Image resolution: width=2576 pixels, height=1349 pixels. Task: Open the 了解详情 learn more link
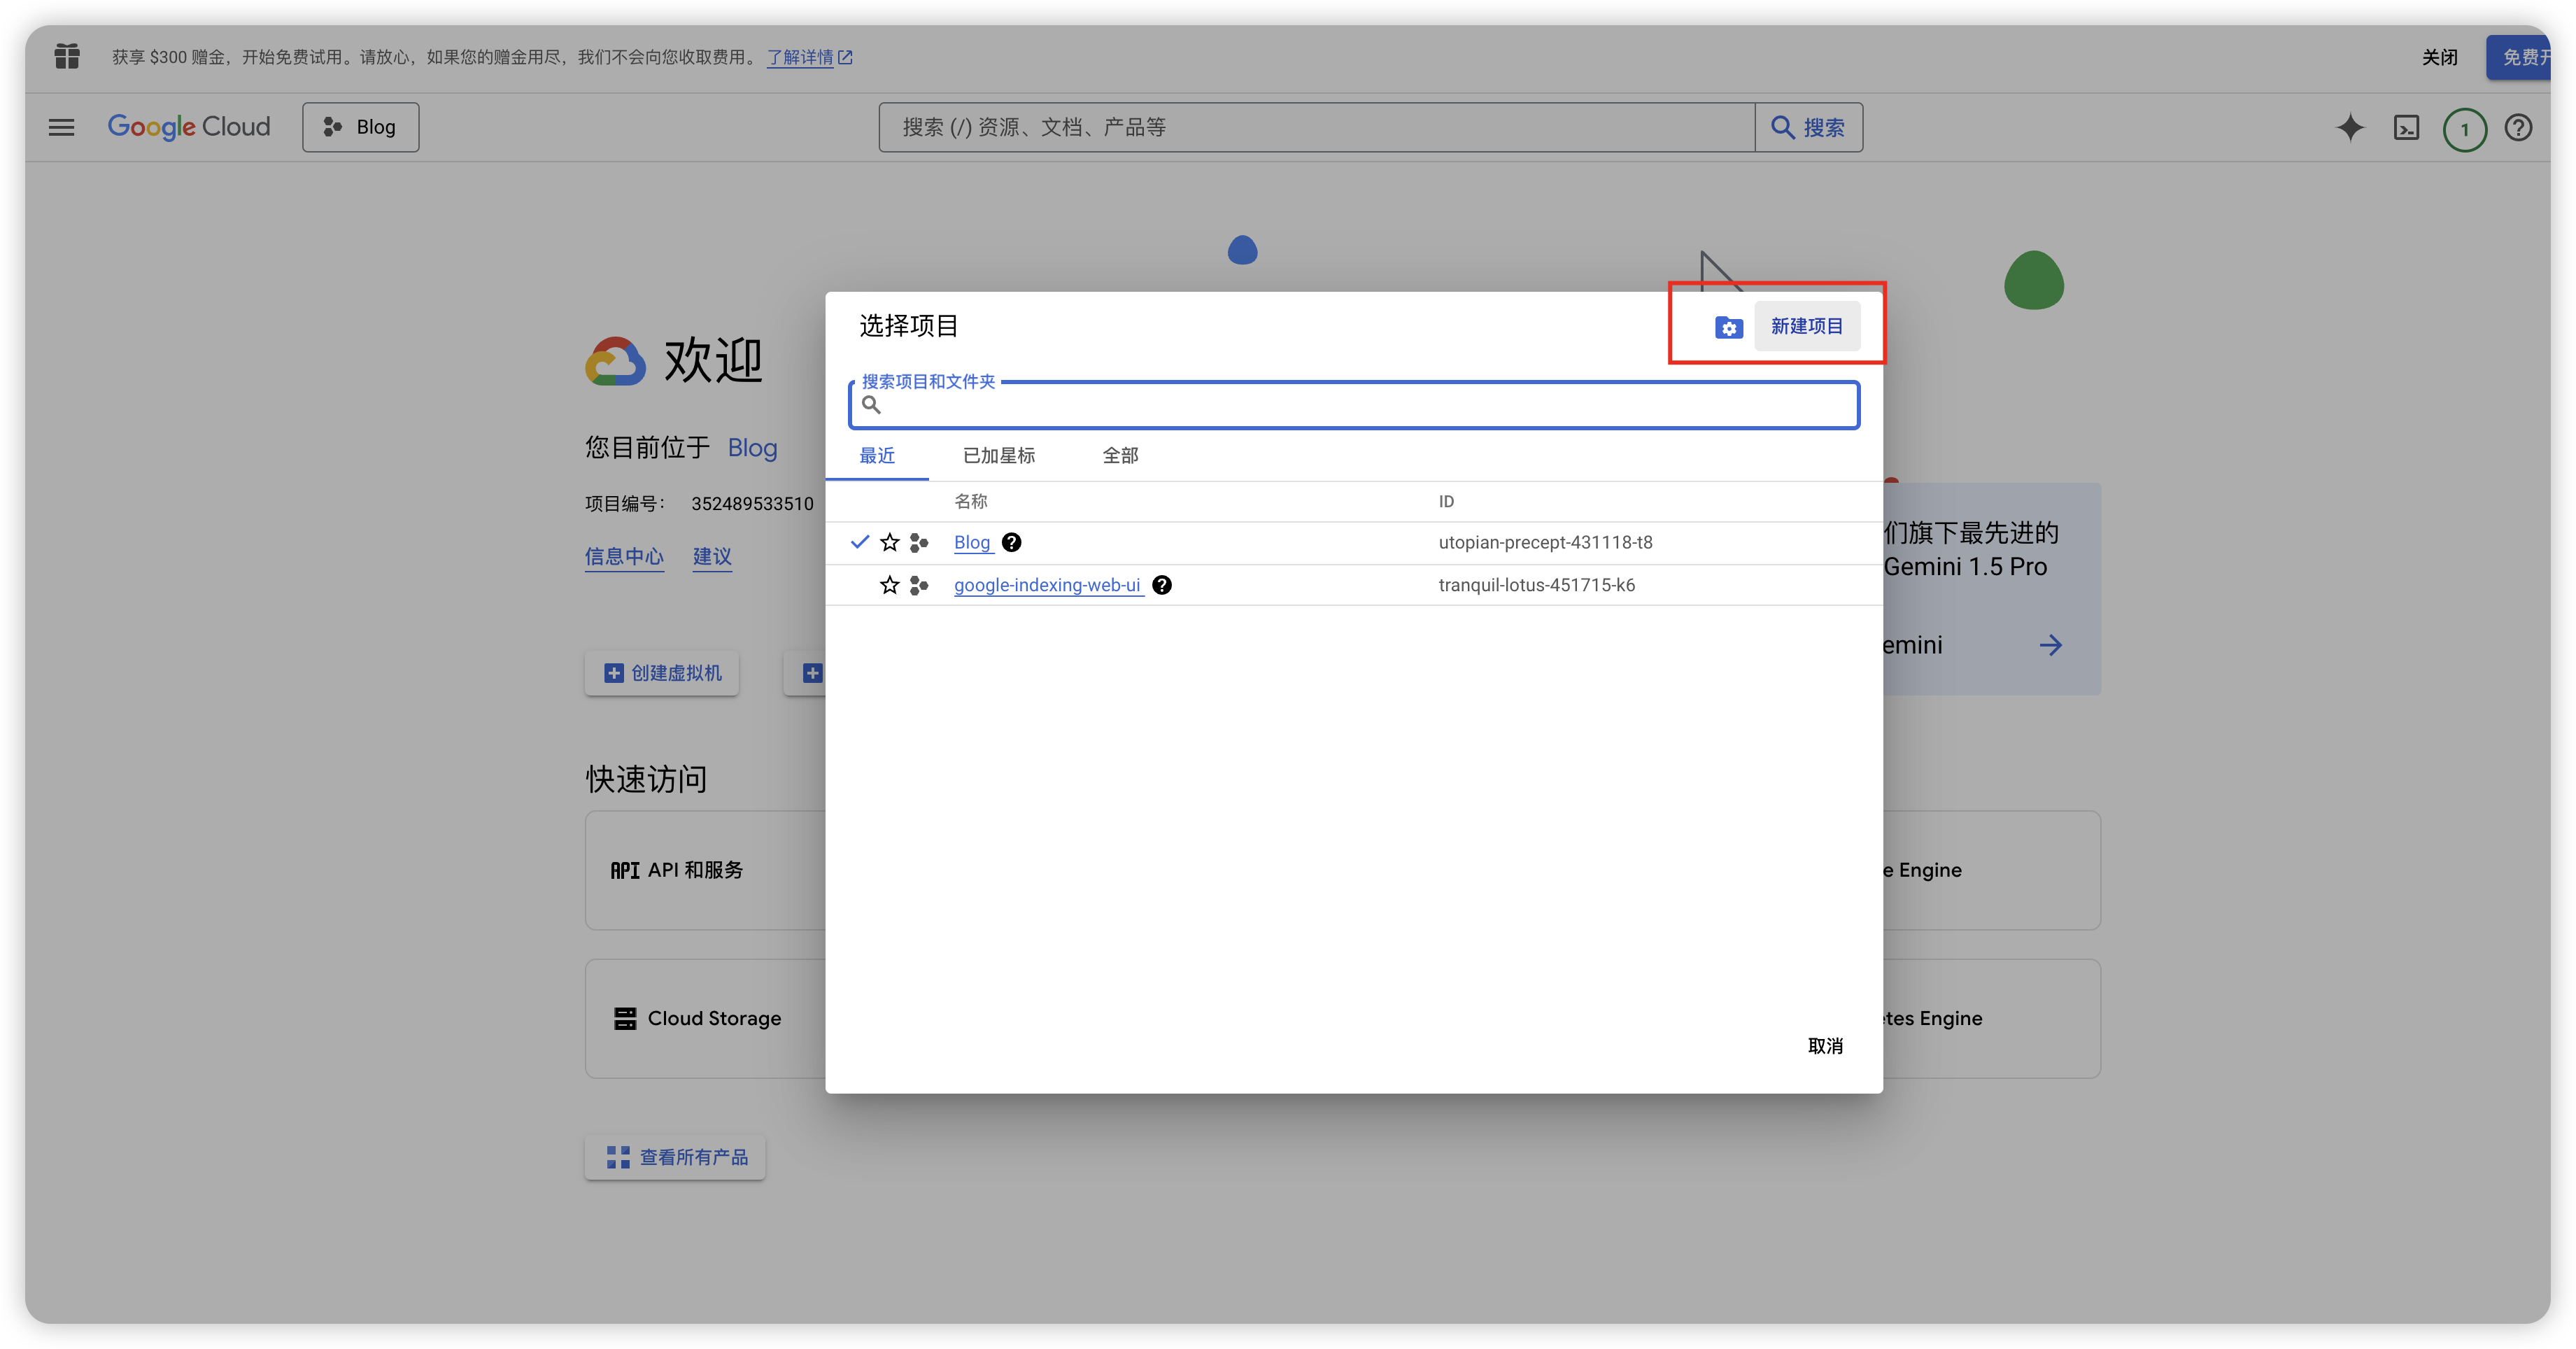tap(809, 57)
